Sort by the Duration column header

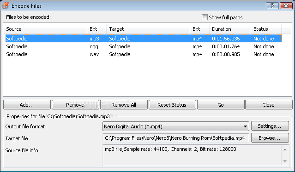pos(230,29)
